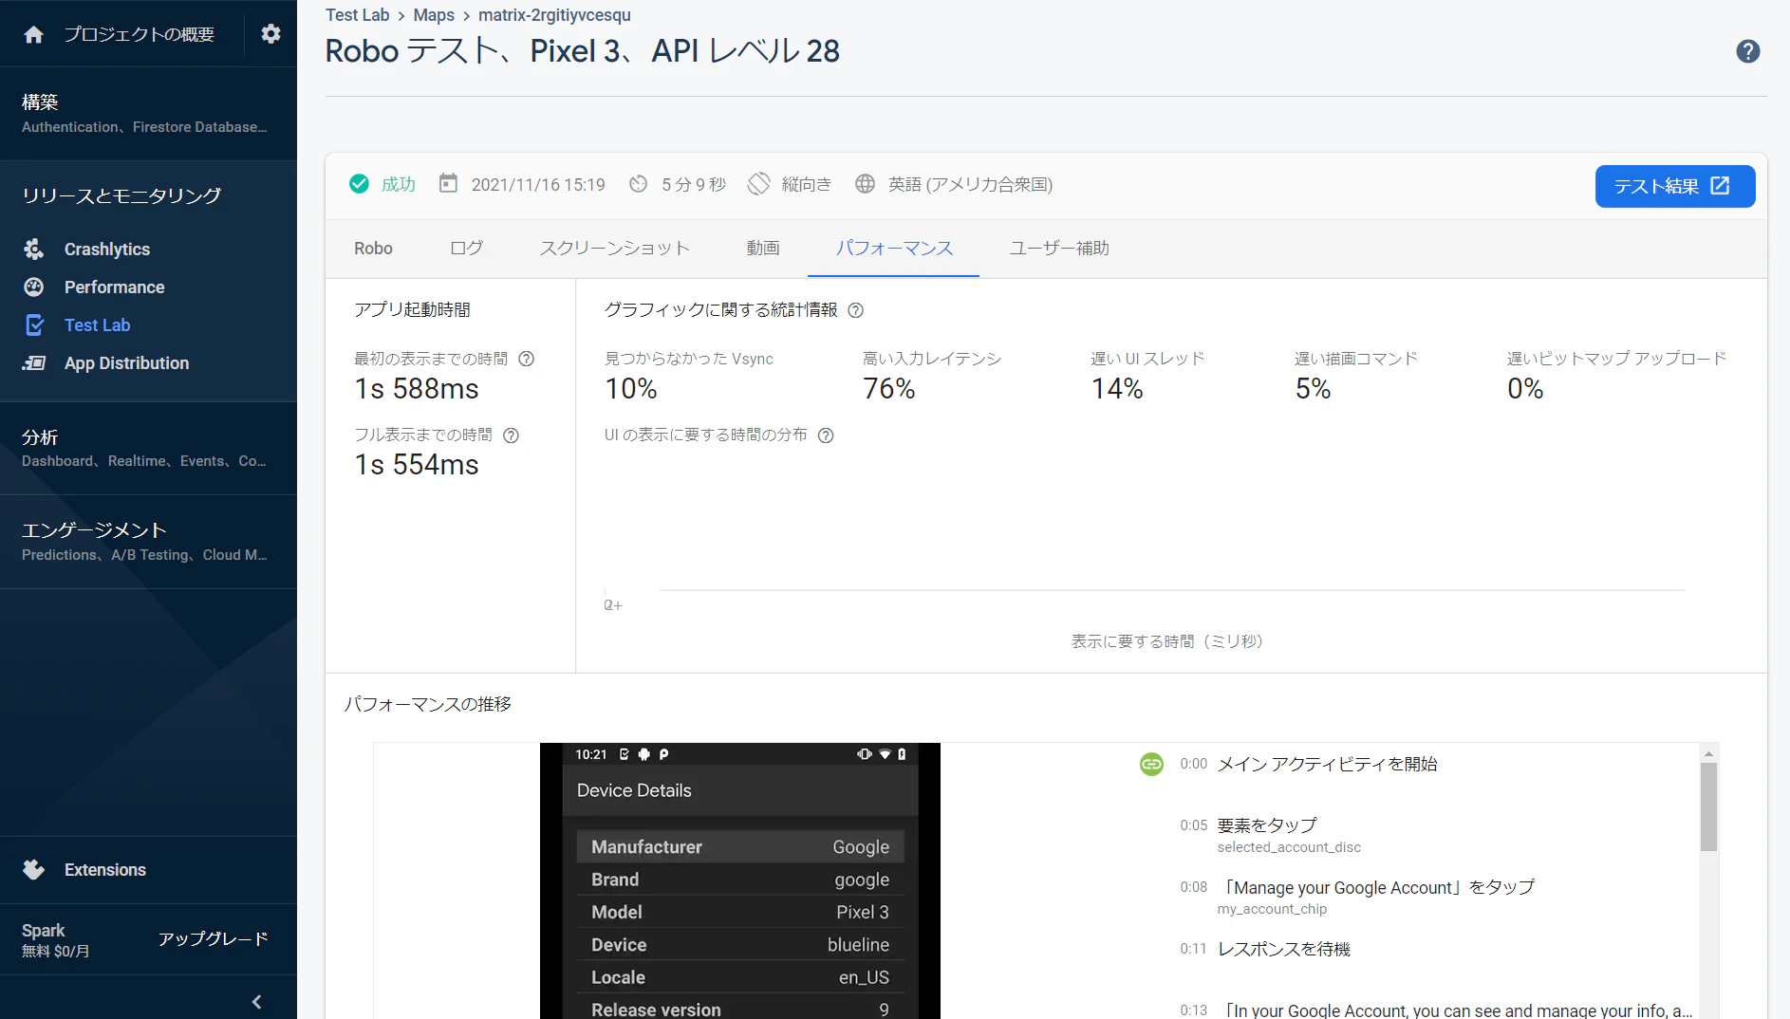Screen dimensions: 1790x1019
Task: Click the 76% 高い入力レイテンシ value
Action: click(888, 389)
